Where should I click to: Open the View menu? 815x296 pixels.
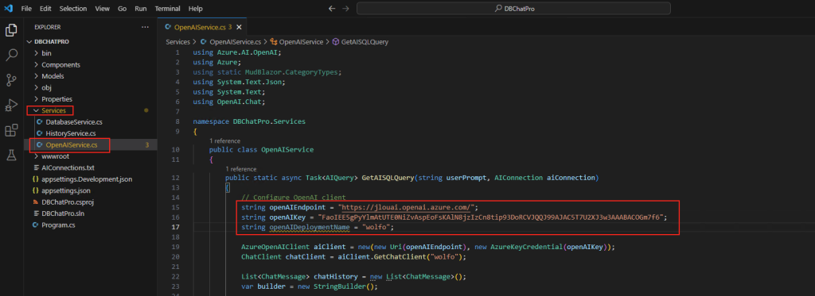click(x=103, y=9)
